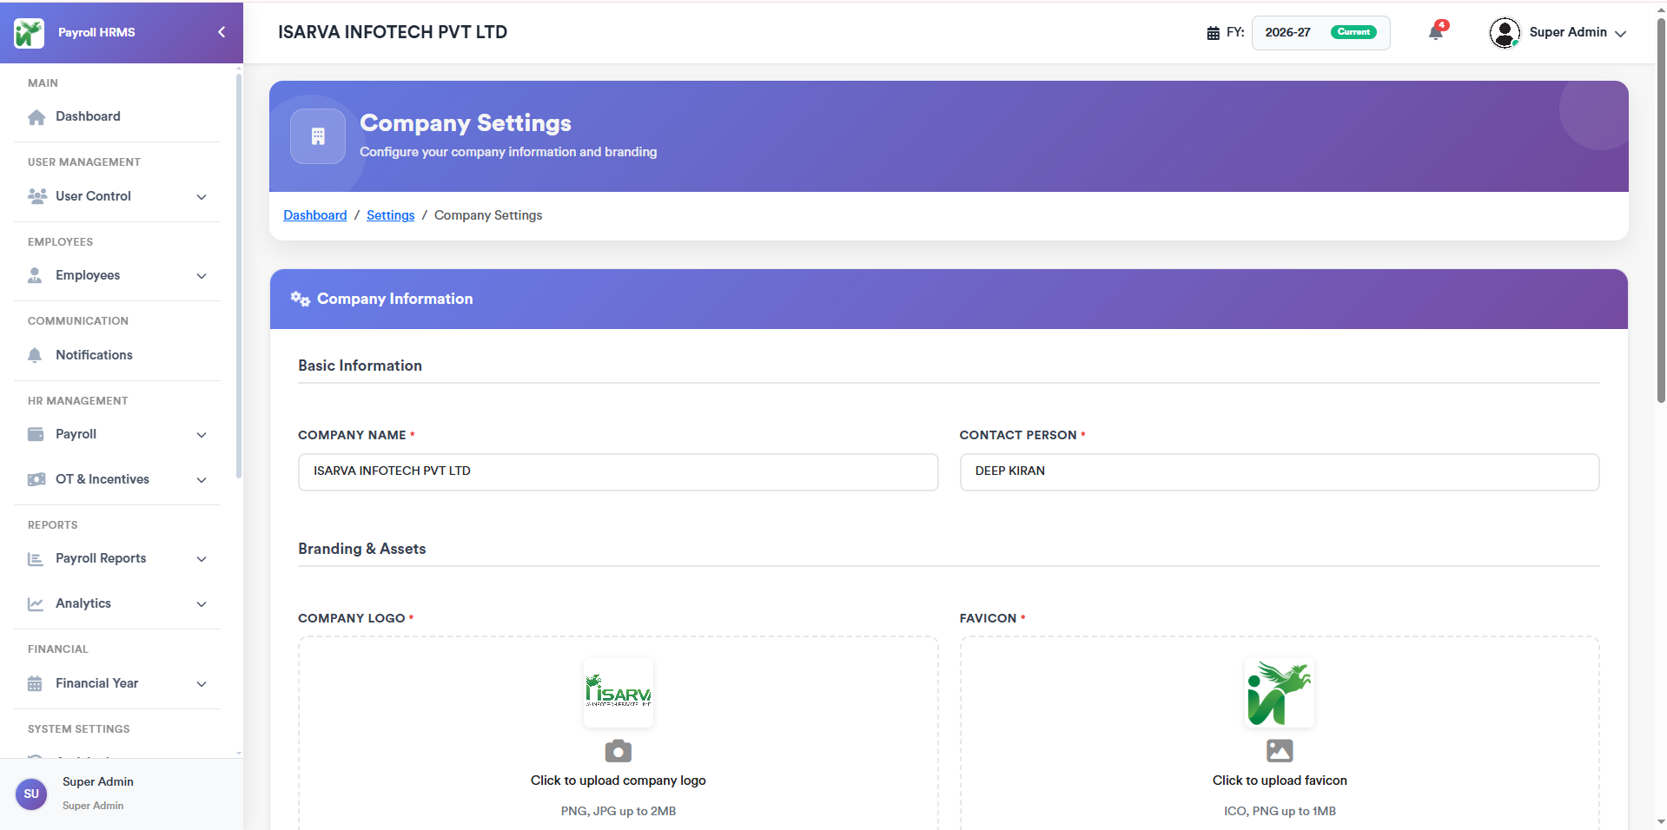Image resolution: width=1667 pixels, height=830 pixels.
Task: Collapse the sidebar with the left chevron
Action: click(222, 32)
